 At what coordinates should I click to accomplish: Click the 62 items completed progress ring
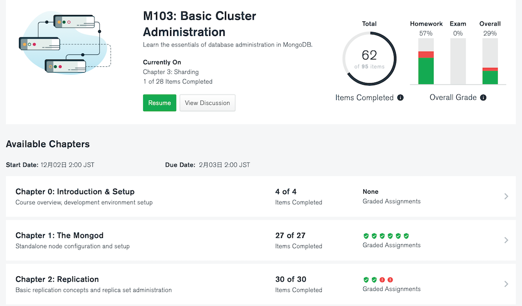coord(370,58)
